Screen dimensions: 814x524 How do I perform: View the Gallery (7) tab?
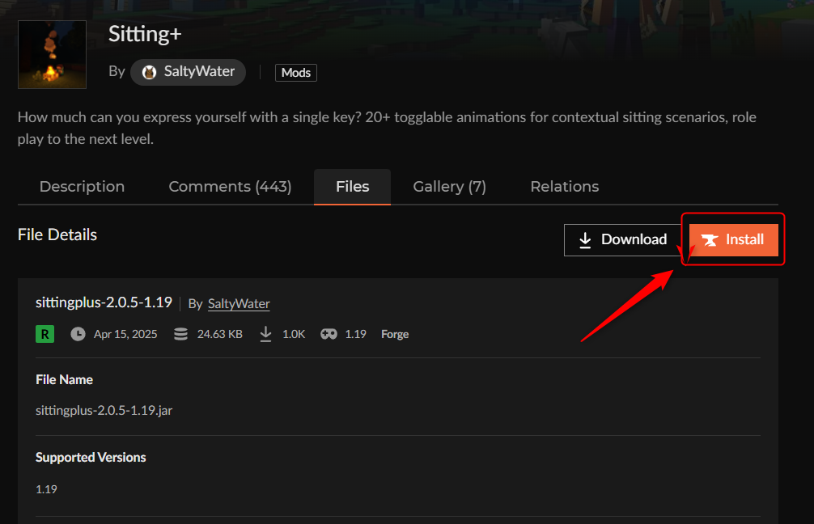[449, 187]
